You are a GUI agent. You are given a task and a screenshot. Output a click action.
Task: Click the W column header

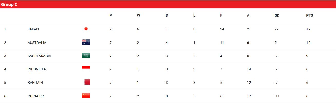point(138,15)
